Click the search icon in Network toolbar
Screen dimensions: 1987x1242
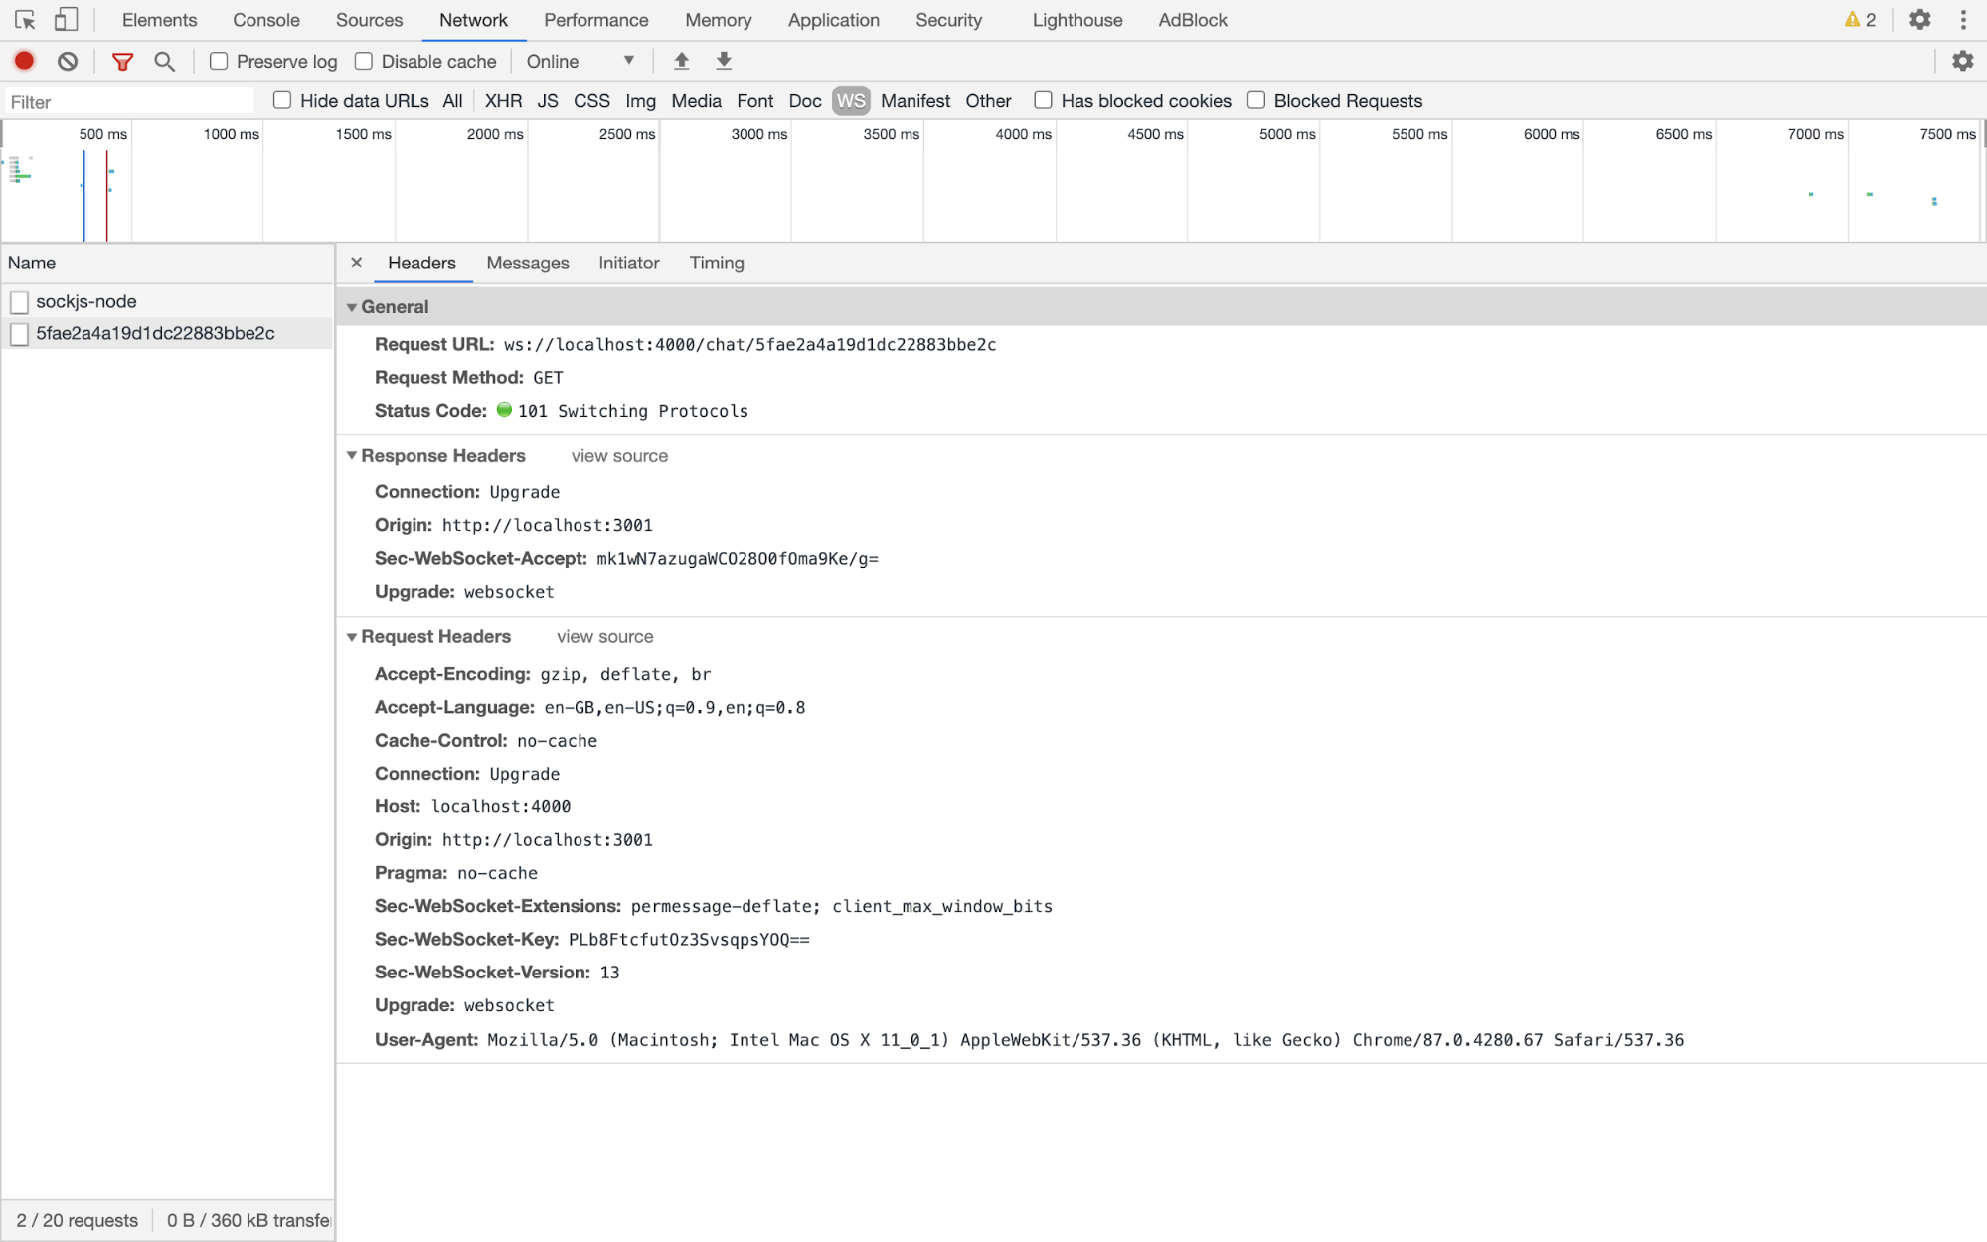pos(164,60)
